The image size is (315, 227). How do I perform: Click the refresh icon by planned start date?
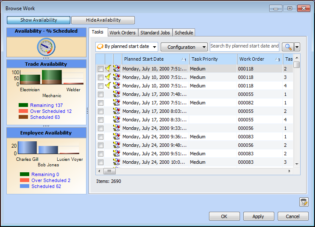point(100,47)
